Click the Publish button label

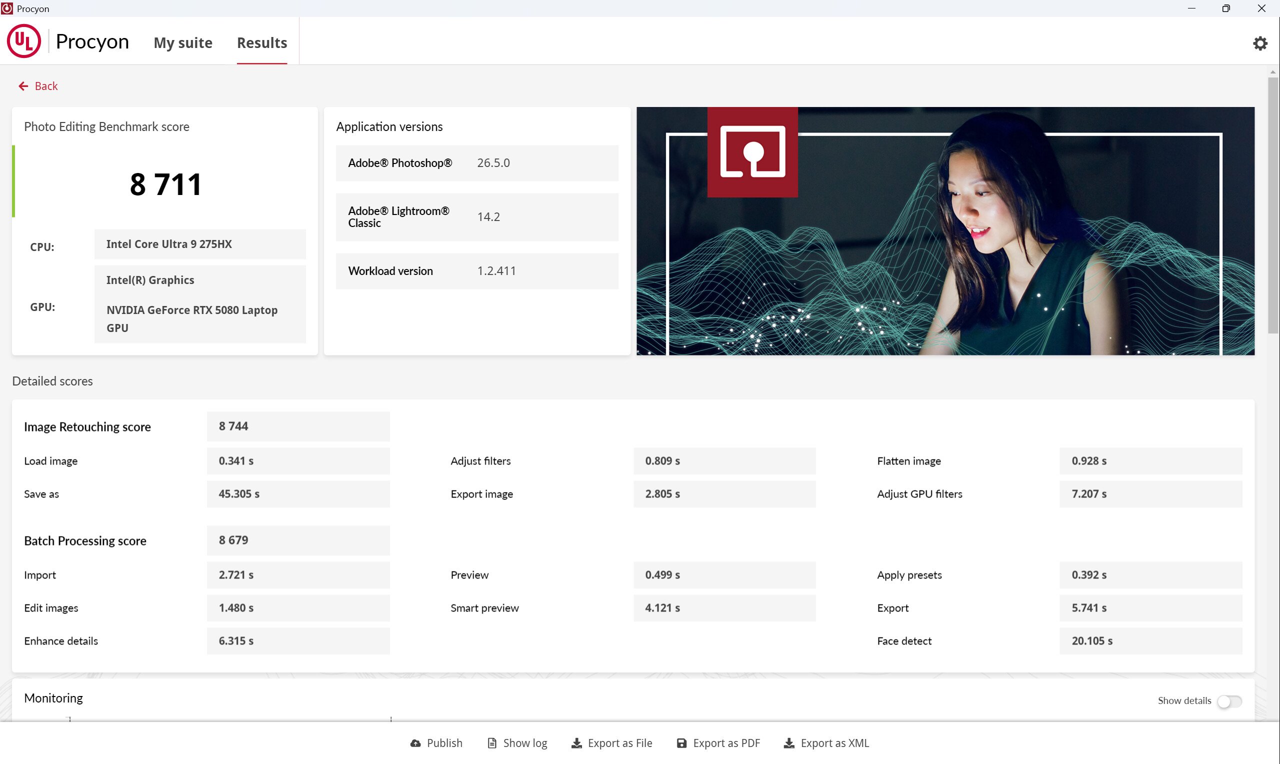click(444, 743)
